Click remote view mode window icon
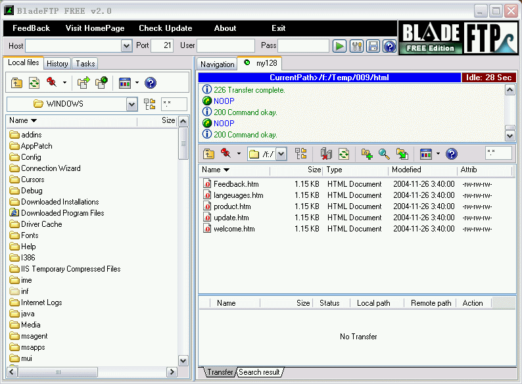The width and height of the screenshot is (522, 384). [x=426, y=154]
